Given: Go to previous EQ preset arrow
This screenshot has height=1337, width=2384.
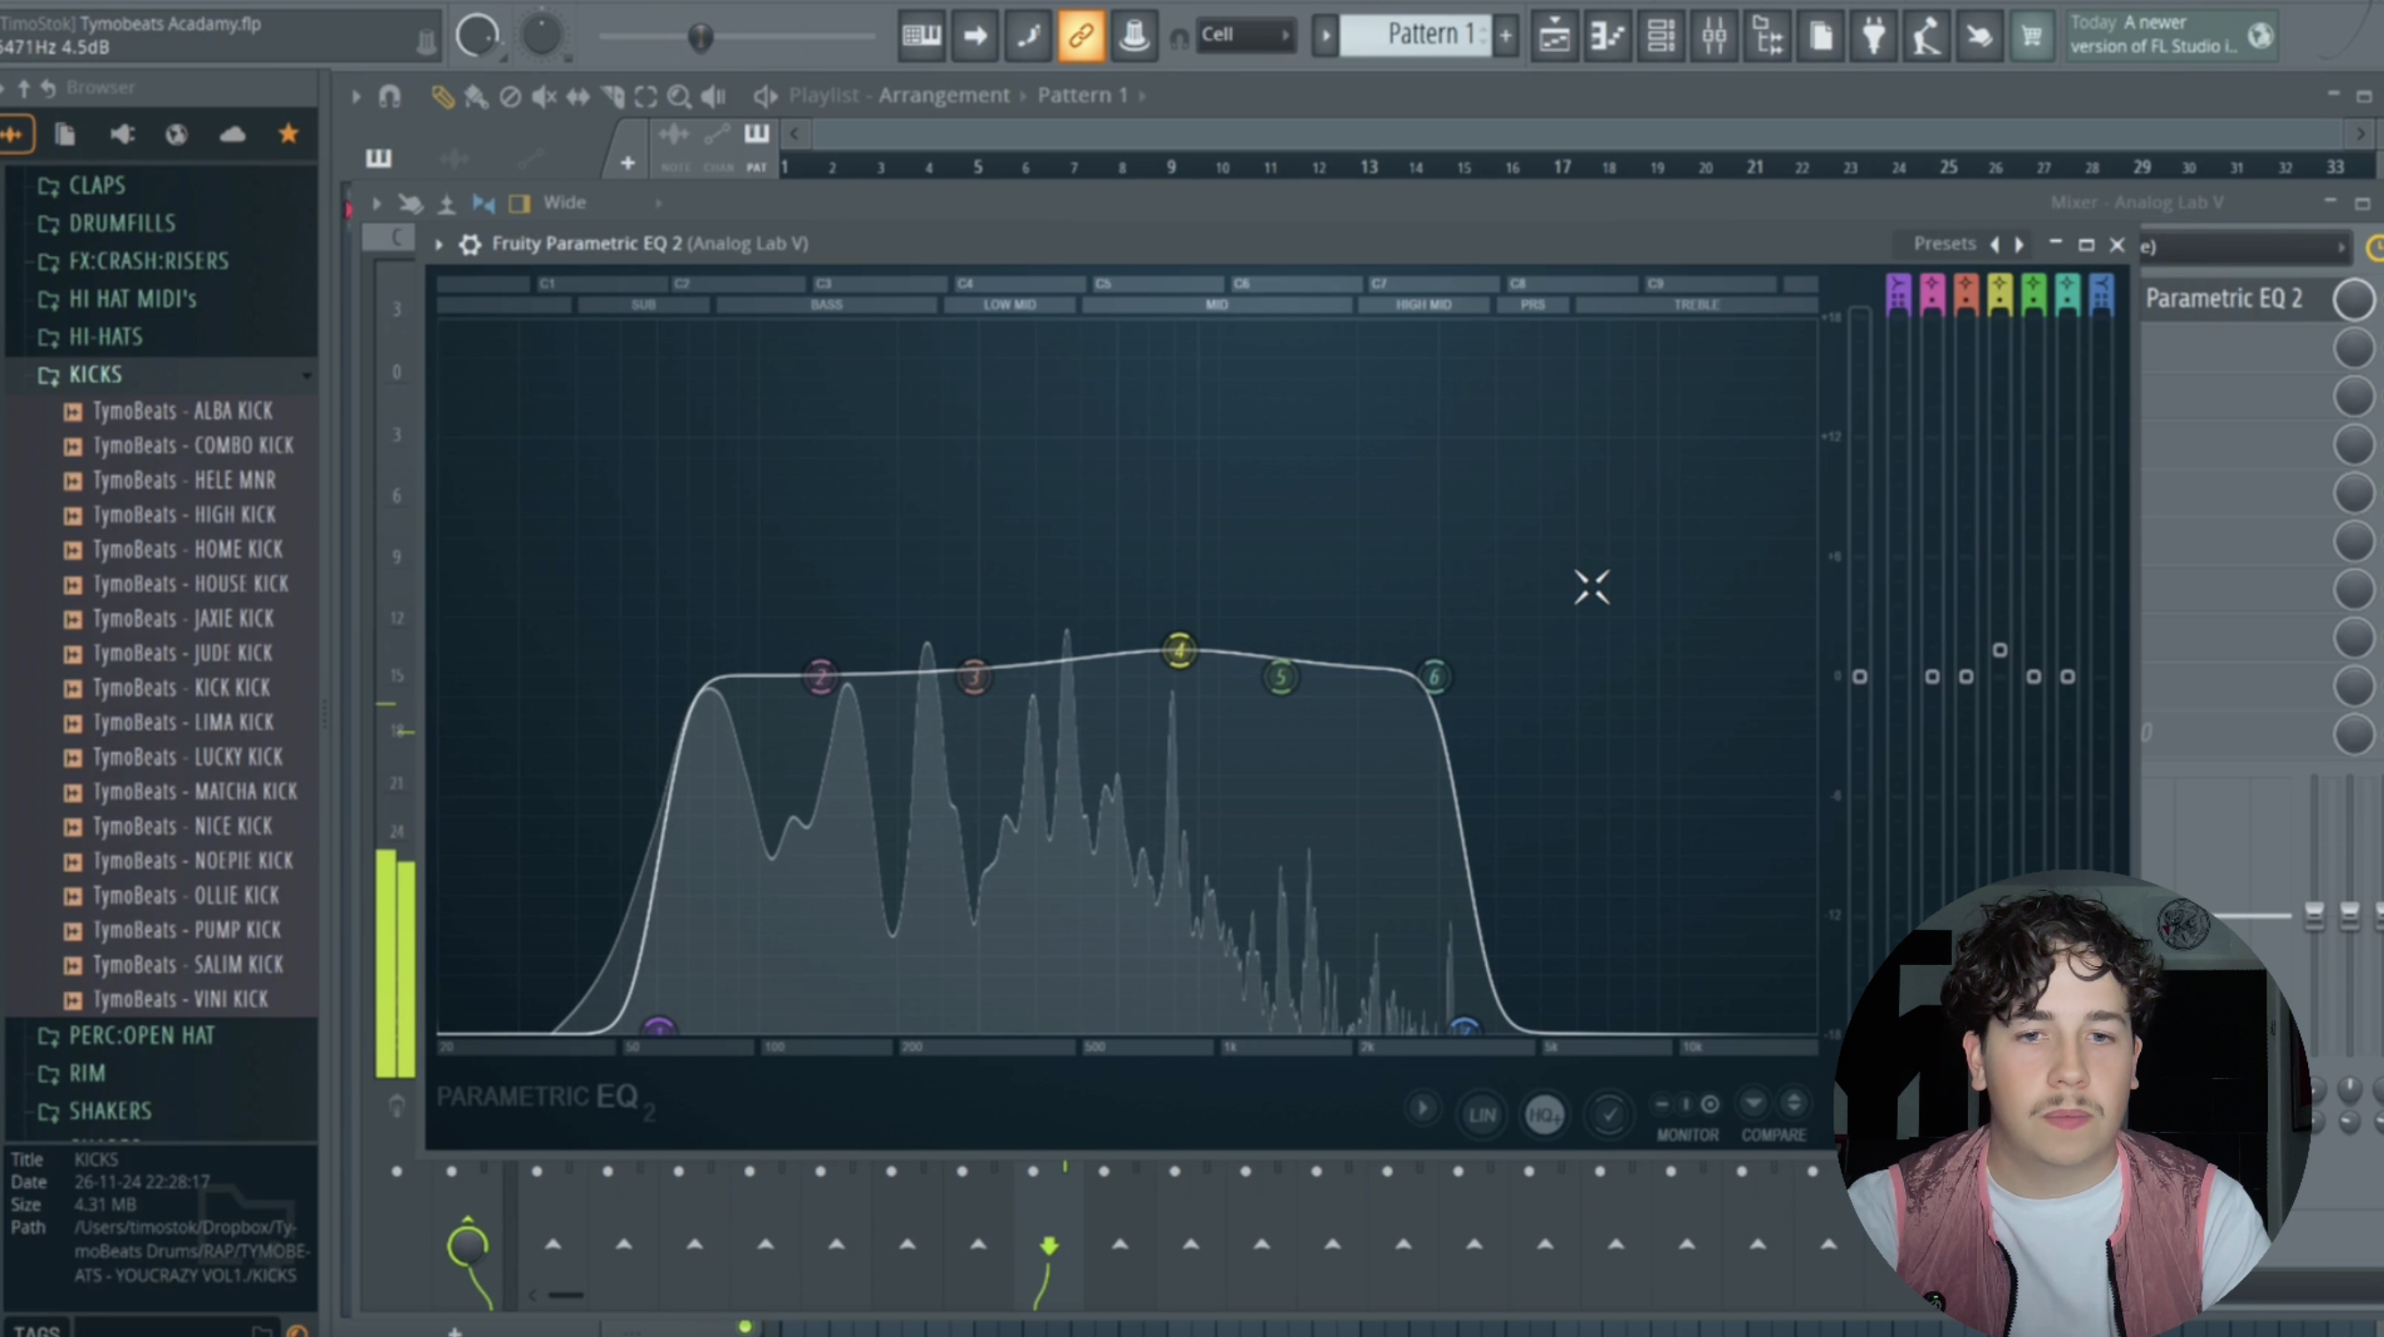Looking at the screenshot, I should [1994, 245].
